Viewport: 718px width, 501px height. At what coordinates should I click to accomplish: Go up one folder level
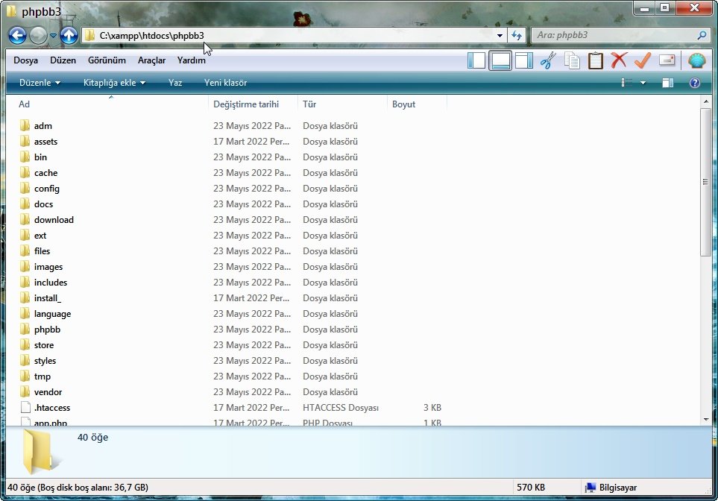pyautogui.click(x=69, y=35)
